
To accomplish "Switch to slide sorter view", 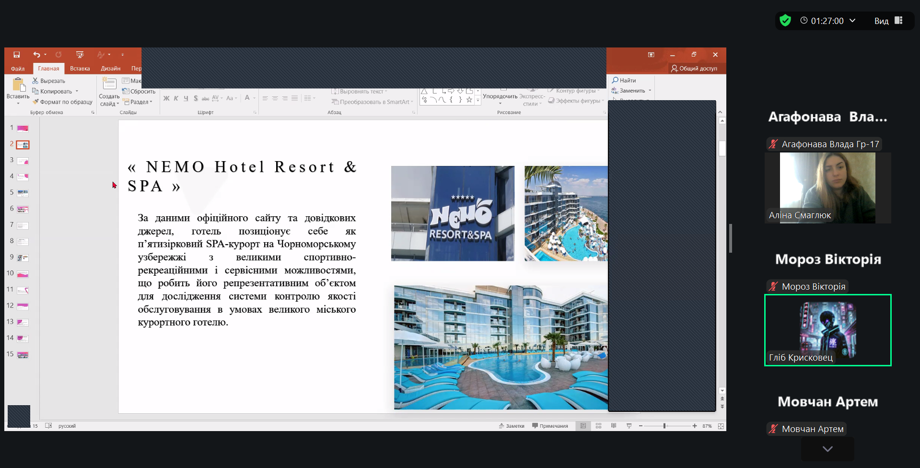I will click(598, 426).
